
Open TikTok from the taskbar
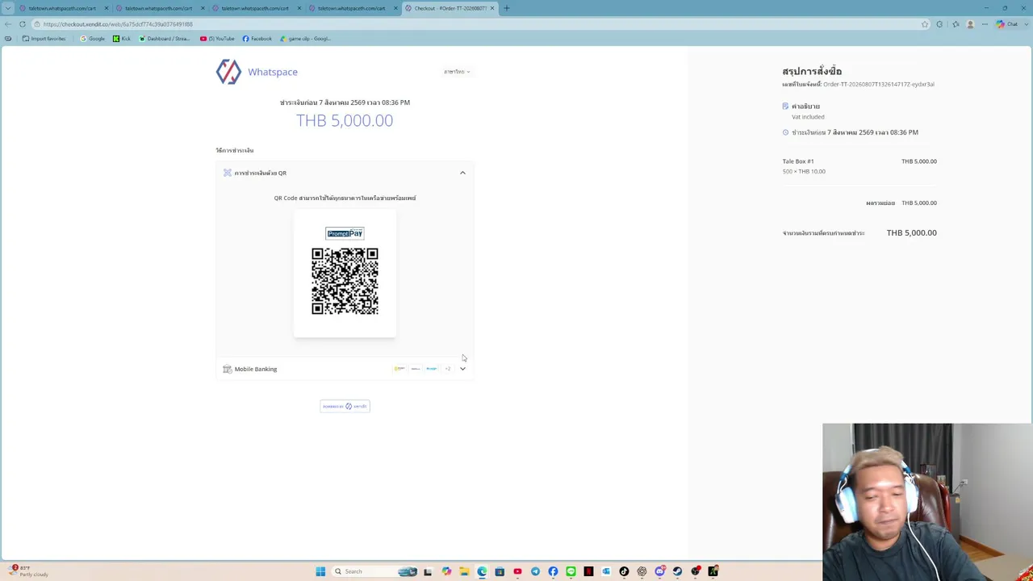tap(624, 571)
